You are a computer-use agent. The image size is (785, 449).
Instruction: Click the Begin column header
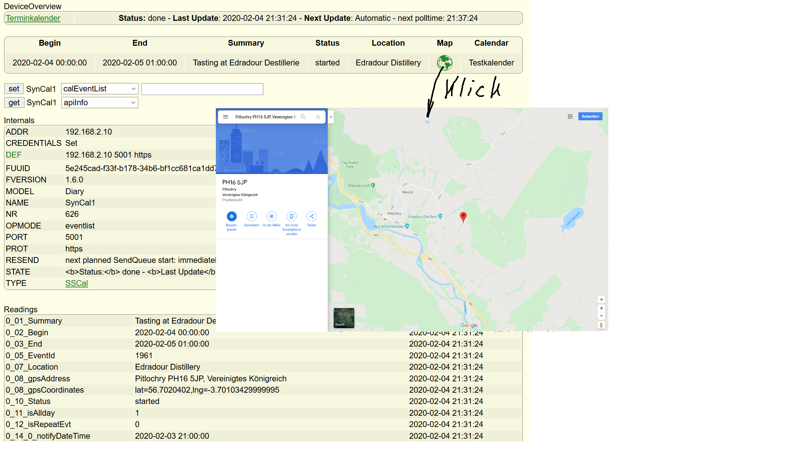click(50, 43)
